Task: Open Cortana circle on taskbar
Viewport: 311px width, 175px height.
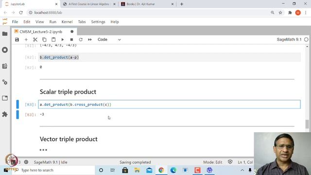Action: coord(101,170)
